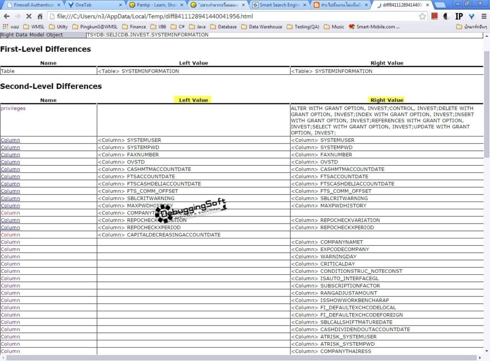The image size is (490, 361).
Task: Go back with the browser back arrow
Action: click(7, 16)
